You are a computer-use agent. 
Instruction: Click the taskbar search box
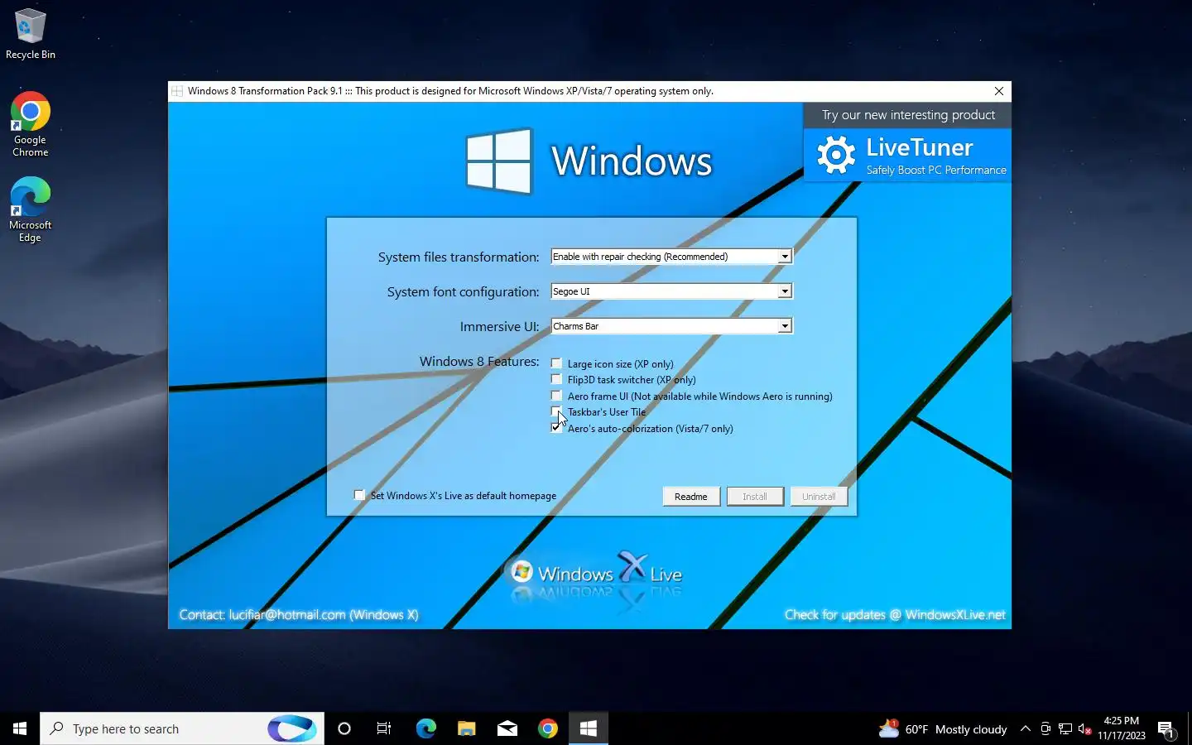pos(182,728)
